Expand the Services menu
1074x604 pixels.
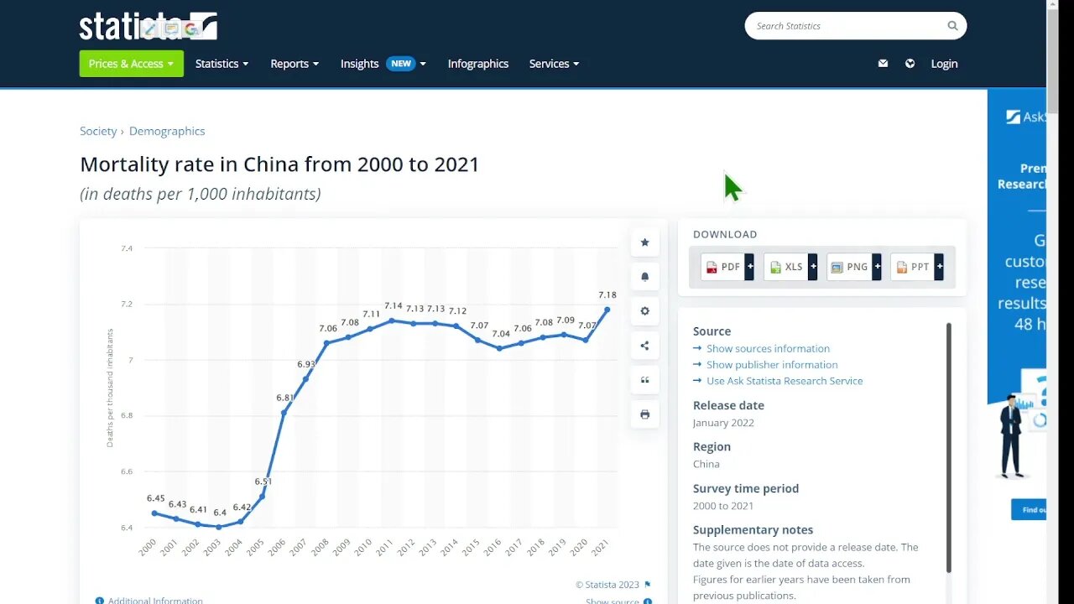point(555,64)
